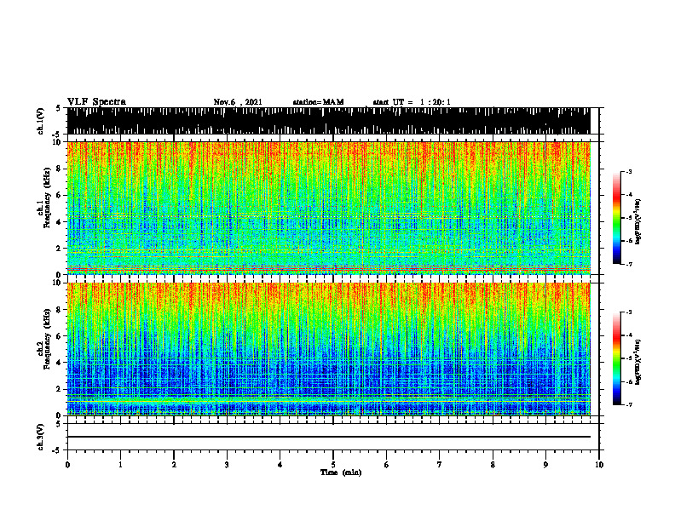This screenshot has width=675, height=521.
Task: Click the "station=MAM" header label
Action: pyautogui.click(x=319, y=102)
